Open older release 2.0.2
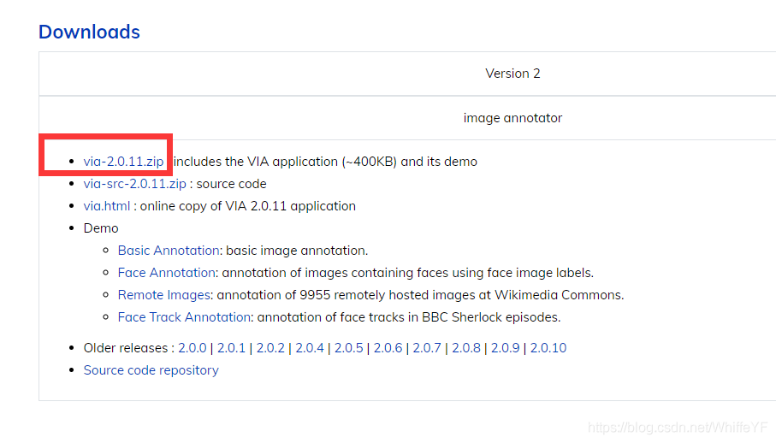The height and width of the screenshot is (443, 776). click(x=270, y=348)
